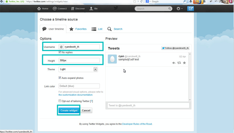Open the tailoring help [?] link

click(91, 101)
